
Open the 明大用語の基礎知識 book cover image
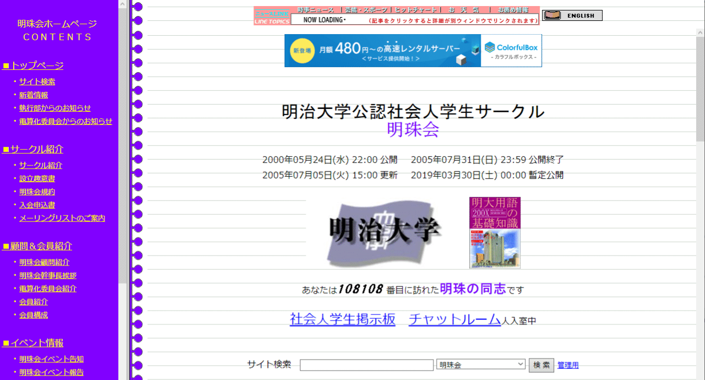495,232
